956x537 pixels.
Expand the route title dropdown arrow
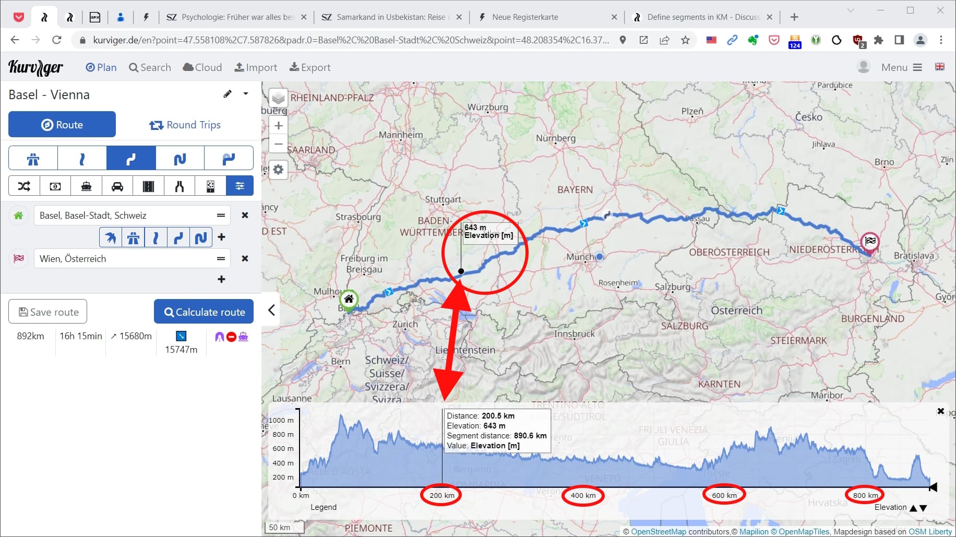click(x=246, y=94)
